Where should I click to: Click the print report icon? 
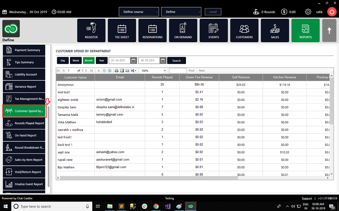[x=116, y=71]
